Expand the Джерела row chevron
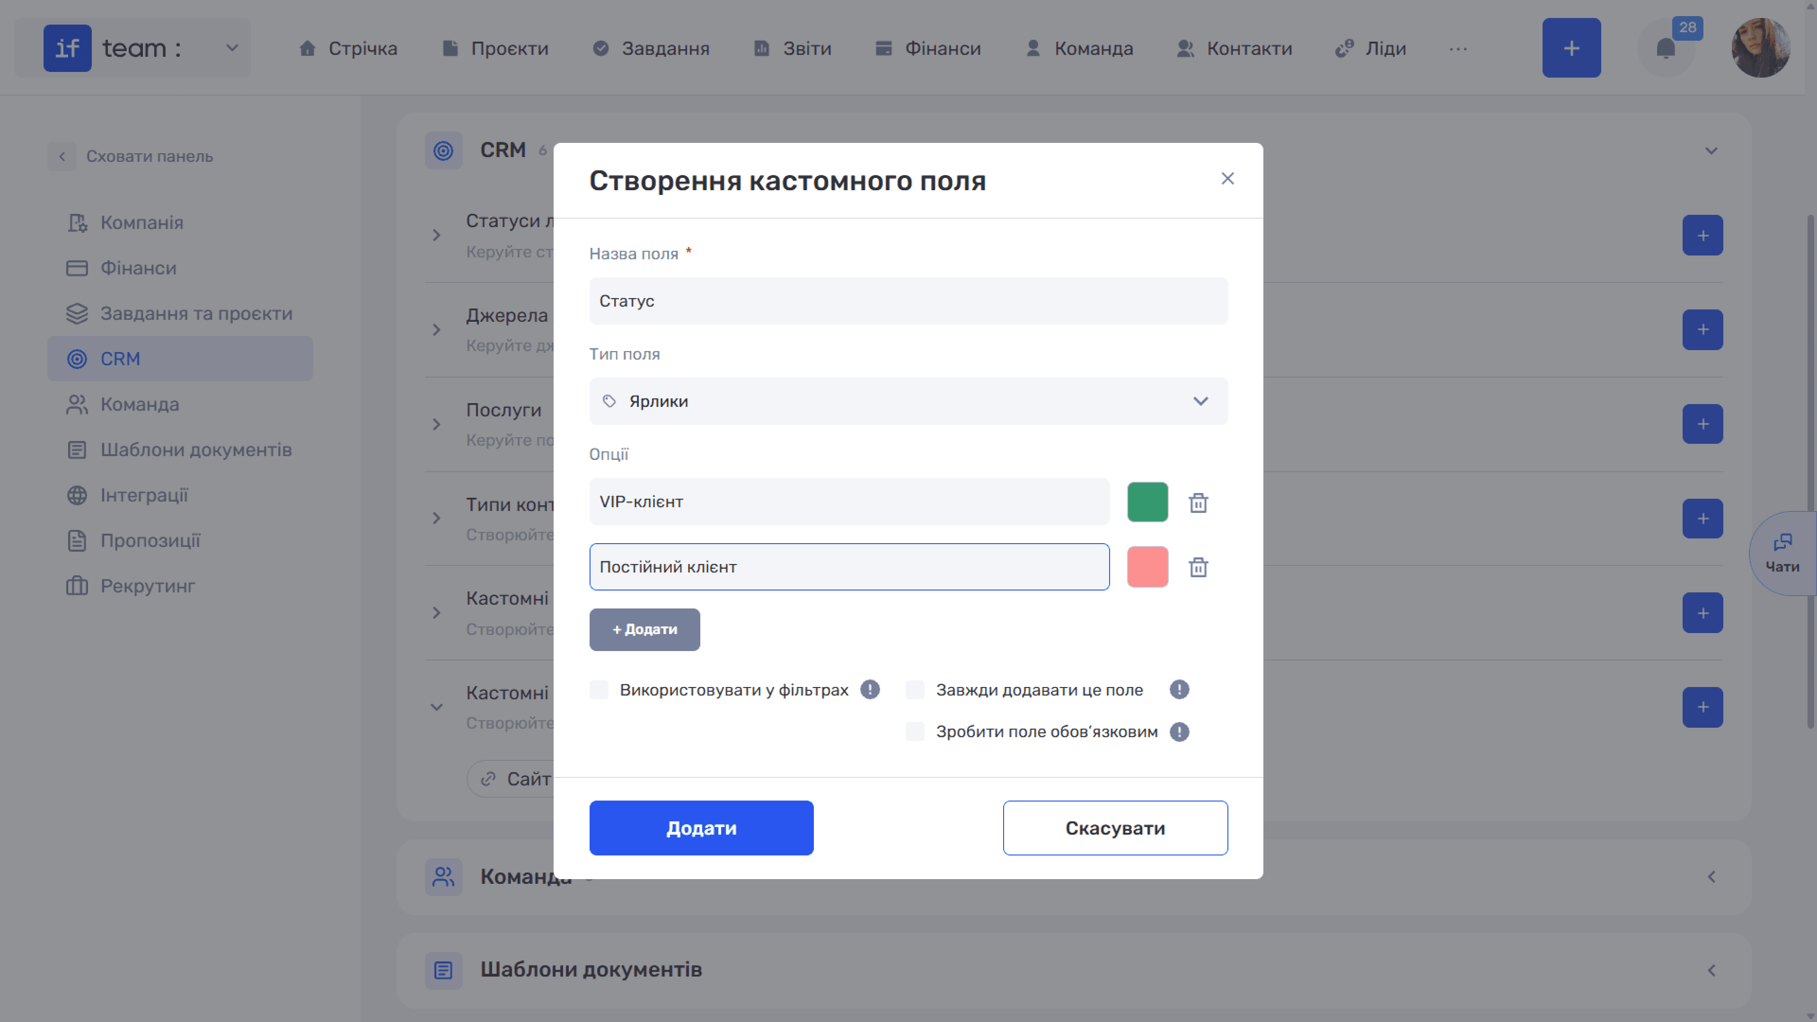Viewport: 1817px width, 1022px height. point(437,330)
